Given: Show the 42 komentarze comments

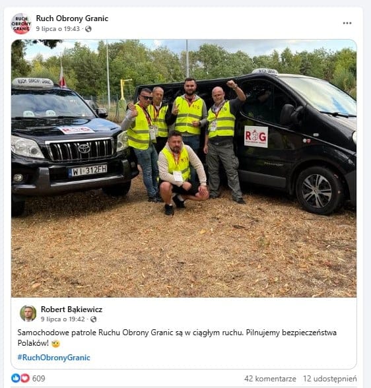Looking at the screenshot, I should (x=270, y=379).
